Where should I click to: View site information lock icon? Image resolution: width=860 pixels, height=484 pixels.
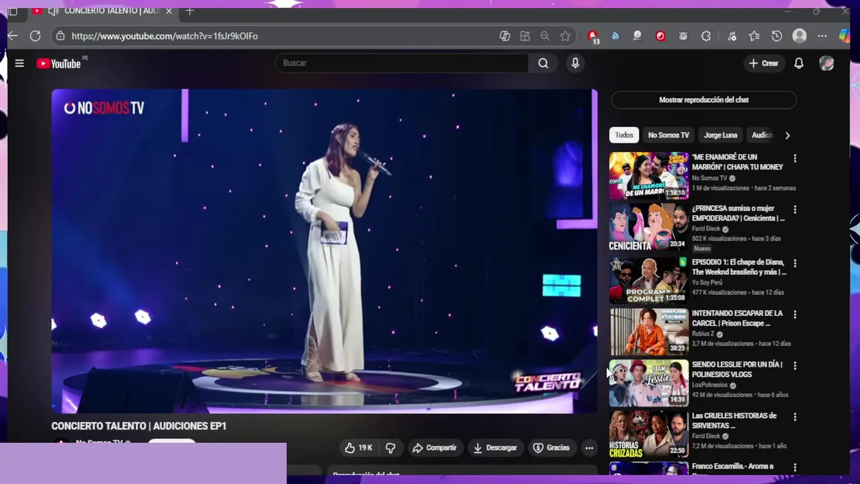(60, 36)
